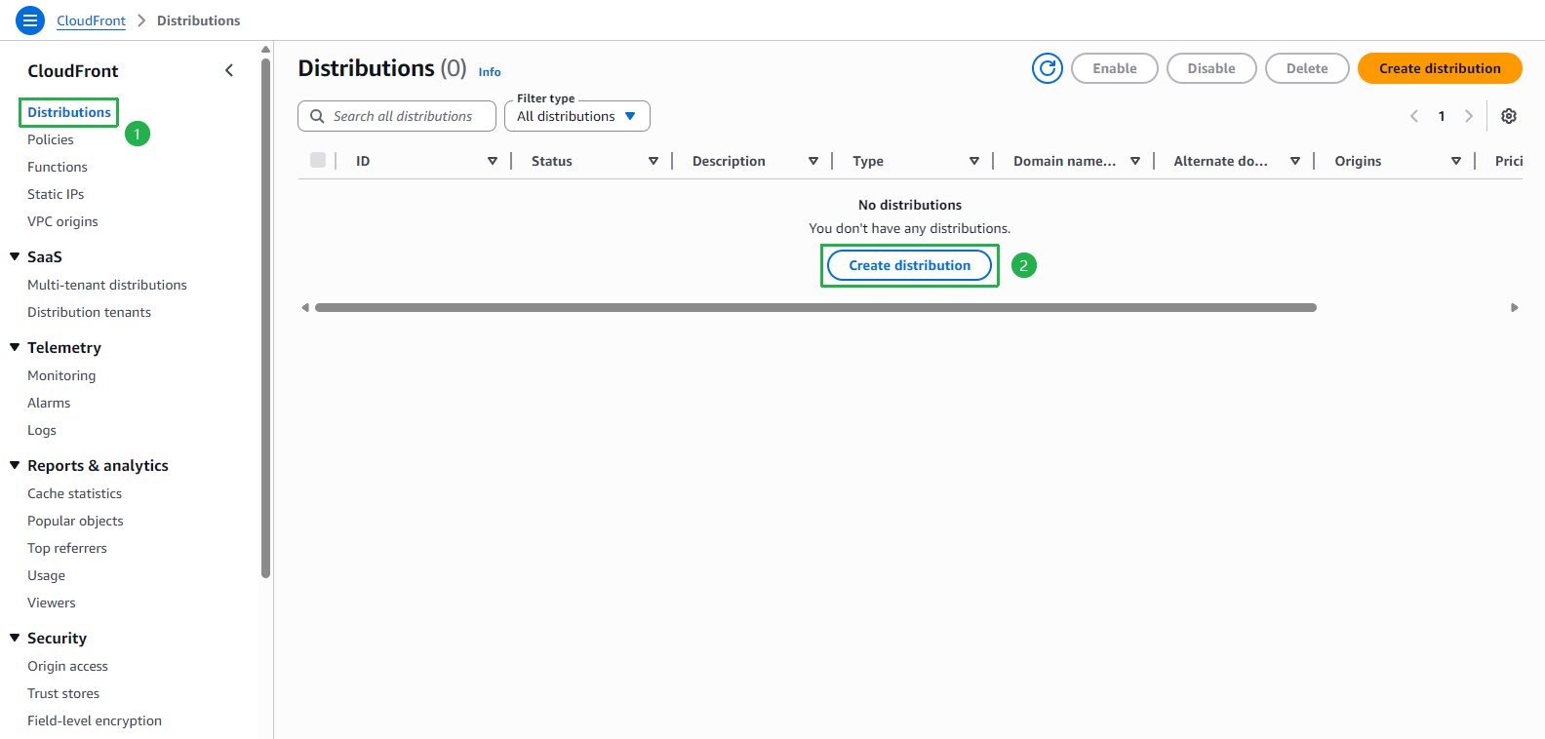This screenshot has width=1545, height=739.
Task: Open Policies in the sidebar
Action: tap(51, 139)
